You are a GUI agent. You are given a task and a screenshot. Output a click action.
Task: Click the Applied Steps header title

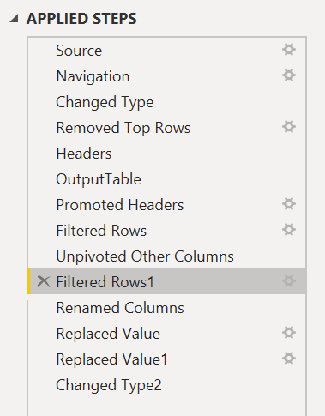click(x=81, y=19)
